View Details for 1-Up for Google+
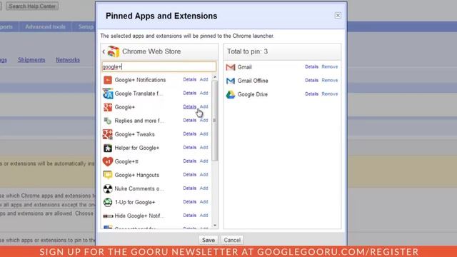457x257 pixels. click(x=189, y=202)
